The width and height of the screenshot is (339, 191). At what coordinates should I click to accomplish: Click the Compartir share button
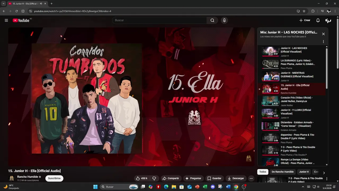point(171,178)
